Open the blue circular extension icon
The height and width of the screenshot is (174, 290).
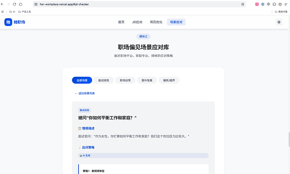coord(263,4)
